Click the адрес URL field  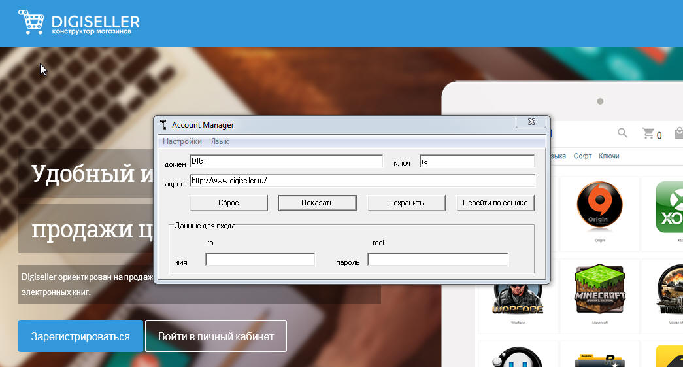point(362,181)
